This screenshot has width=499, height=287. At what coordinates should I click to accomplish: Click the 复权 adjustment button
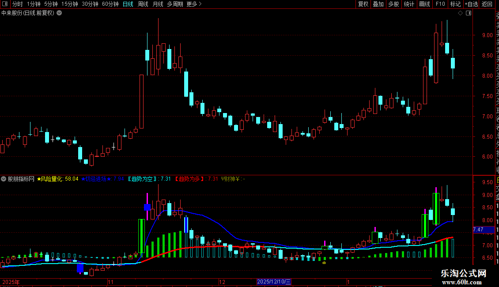(363, 4)
